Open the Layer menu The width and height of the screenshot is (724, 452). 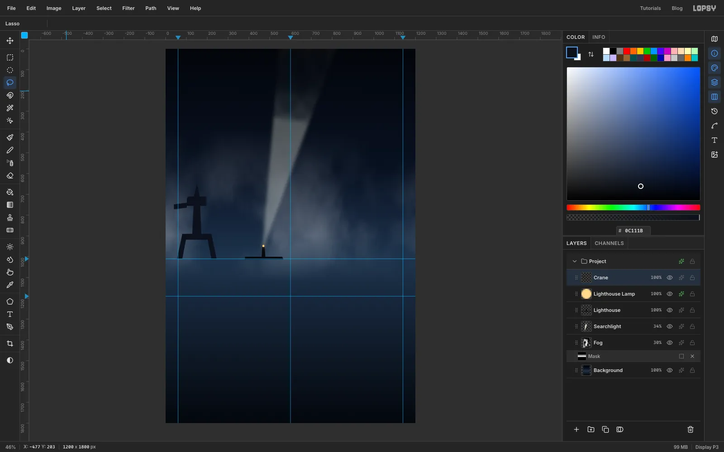pos(79,8)
